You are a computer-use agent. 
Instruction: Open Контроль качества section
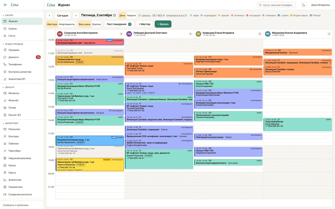[x=22, y=72]
